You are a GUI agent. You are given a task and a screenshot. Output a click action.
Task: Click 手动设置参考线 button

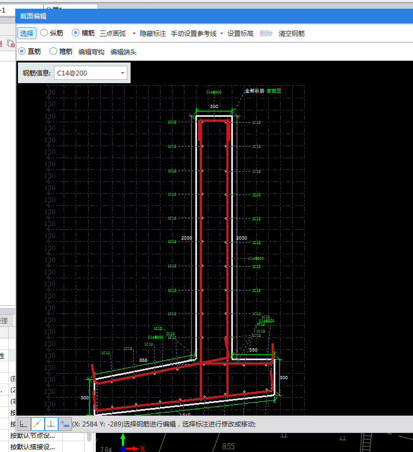(x=194, y=34)
